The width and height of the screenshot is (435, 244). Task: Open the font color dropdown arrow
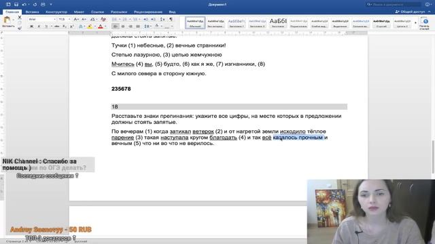point(105,26)
